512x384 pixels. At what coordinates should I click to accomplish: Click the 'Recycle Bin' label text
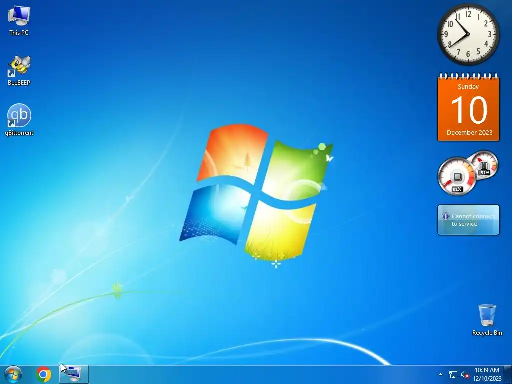(487, 333)
